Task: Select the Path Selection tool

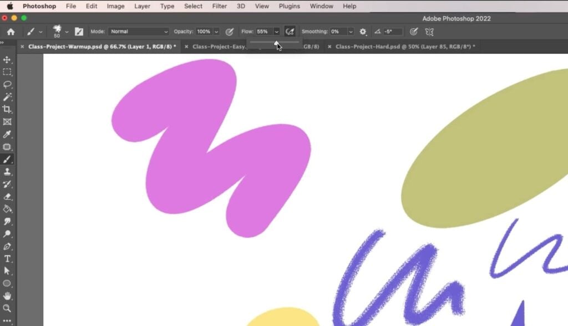Action: [7, 271]
